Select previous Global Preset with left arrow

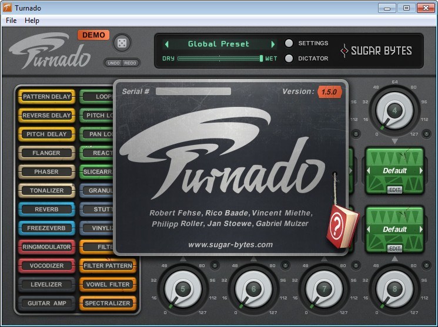(167, 44)
